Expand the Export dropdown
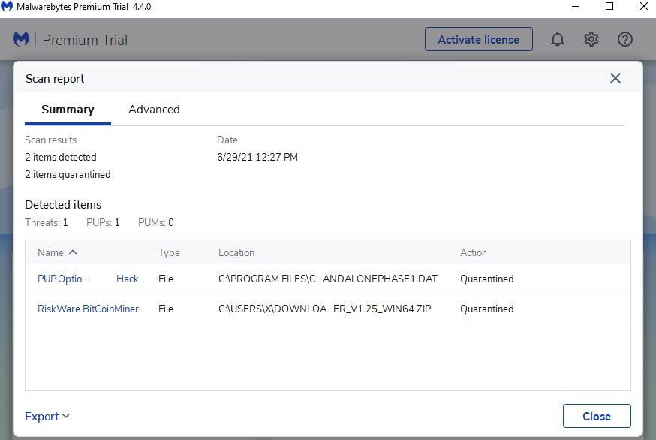Image resolution: width=656 pixels, height=440 pixels. 47,417
